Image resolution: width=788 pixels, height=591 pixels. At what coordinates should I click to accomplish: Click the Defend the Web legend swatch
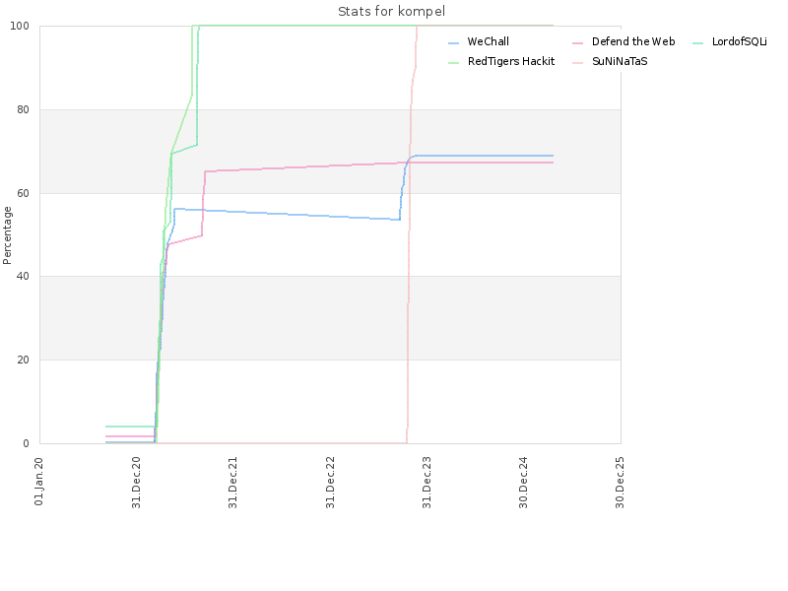coord(577,43)
